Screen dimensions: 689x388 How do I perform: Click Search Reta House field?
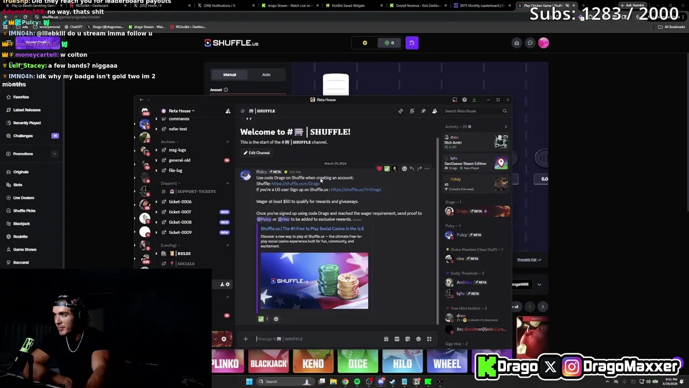475,111
